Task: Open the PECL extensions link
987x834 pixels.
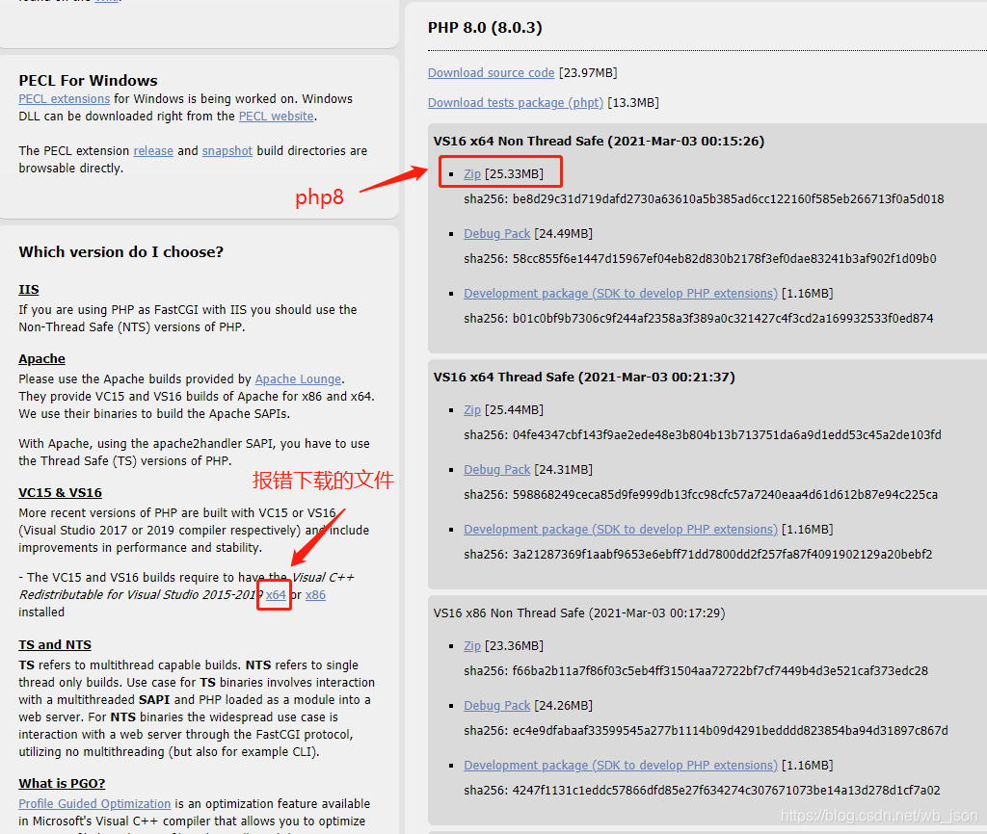Action: point(65,99)
